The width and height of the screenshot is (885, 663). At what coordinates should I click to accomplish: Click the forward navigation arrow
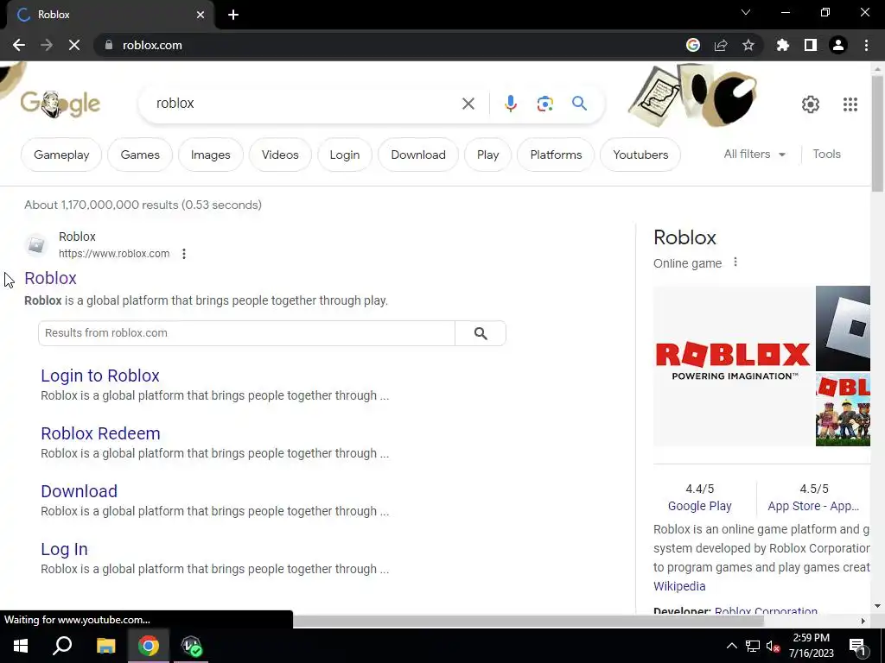click(47, 45)
